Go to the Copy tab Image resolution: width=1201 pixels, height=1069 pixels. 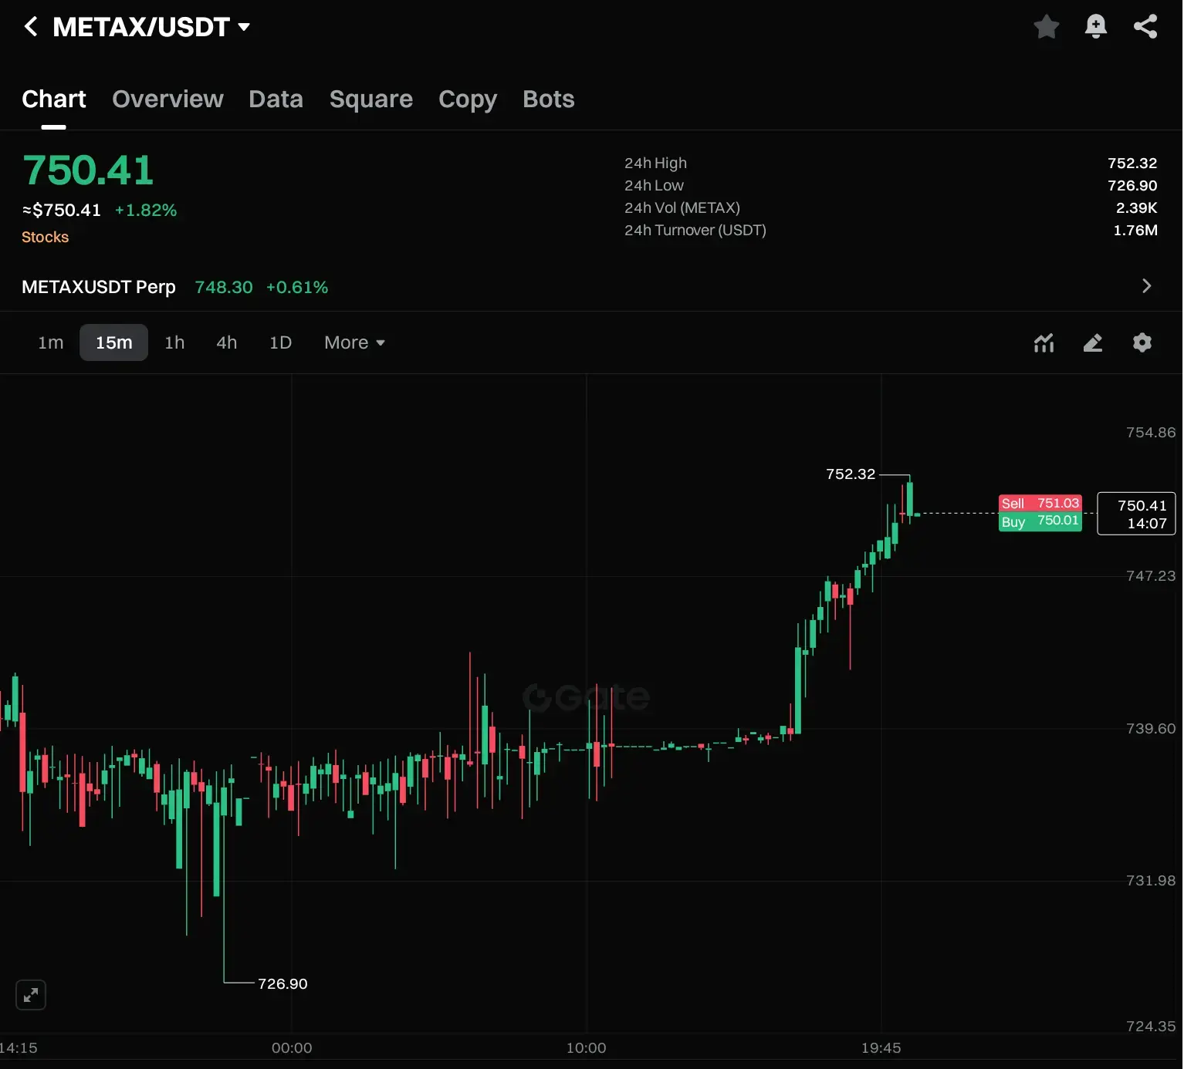(468, 99)
